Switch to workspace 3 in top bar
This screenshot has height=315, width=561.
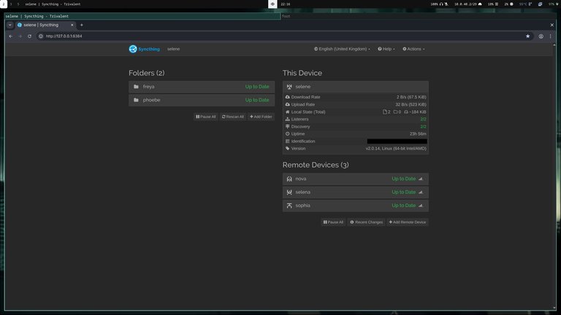pyautogui.click(x=11, y=4)
